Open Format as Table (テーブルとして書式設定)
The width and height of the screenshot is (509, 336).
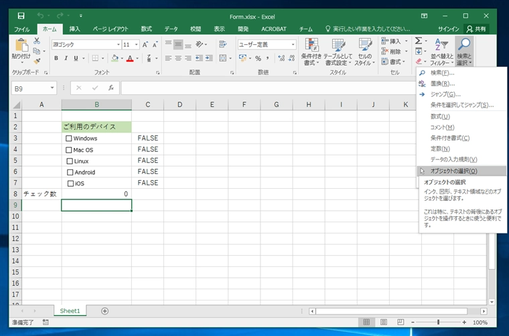(338, 52)
